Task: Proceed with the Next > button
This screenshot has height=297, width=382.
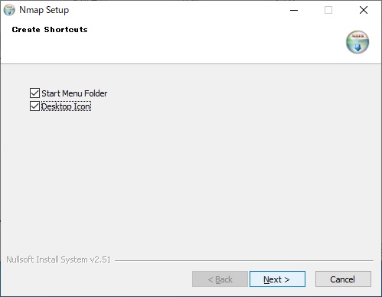Action: click(277, 279)
